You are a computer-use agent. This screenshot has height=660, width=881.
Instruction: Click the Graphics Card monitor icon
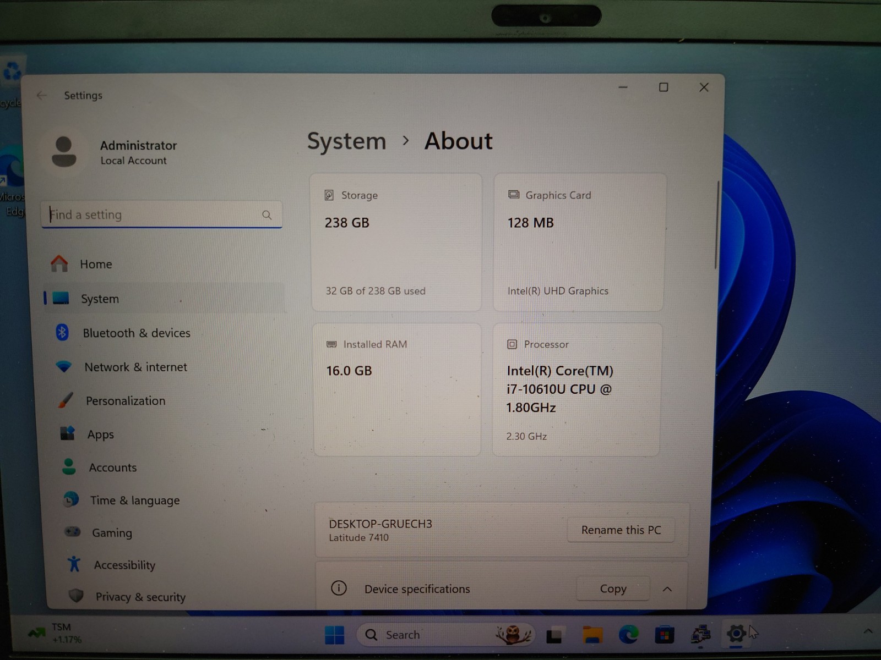(514, 195)
